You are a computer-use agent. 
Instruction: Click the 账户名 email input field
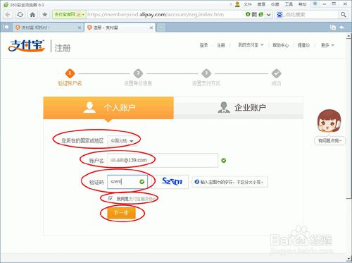pyautogui.click(x=163, y=160)
